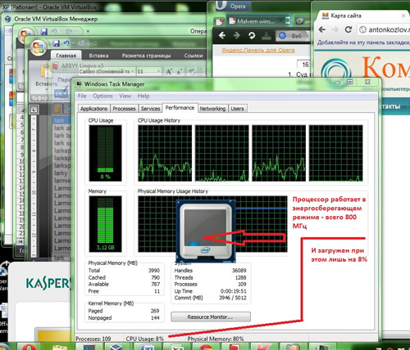Click the Word icon on the taskbar
Viewport: 410px width, 350px height.
pyautogui.click(x=147, y=347)
